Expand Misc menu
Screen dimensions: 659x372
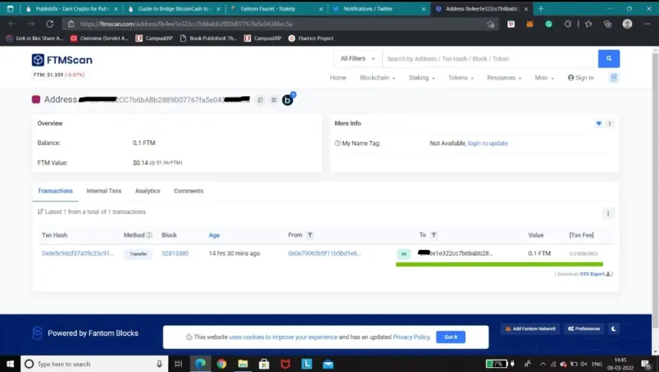pyautogui.click(x=544, y=77)
